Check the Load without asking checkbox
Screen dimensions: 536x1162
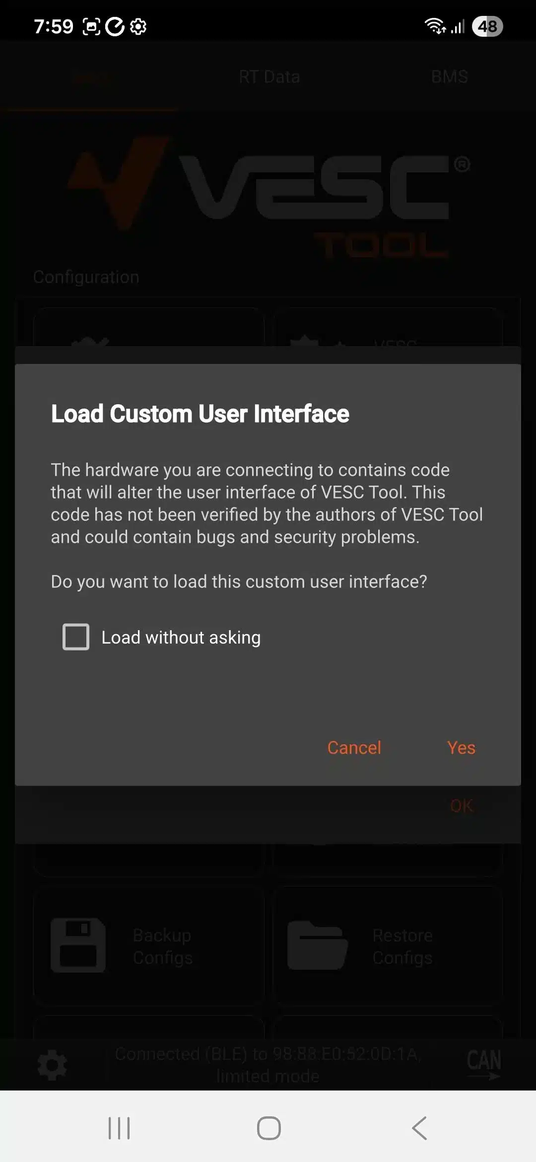pos(76,637)
